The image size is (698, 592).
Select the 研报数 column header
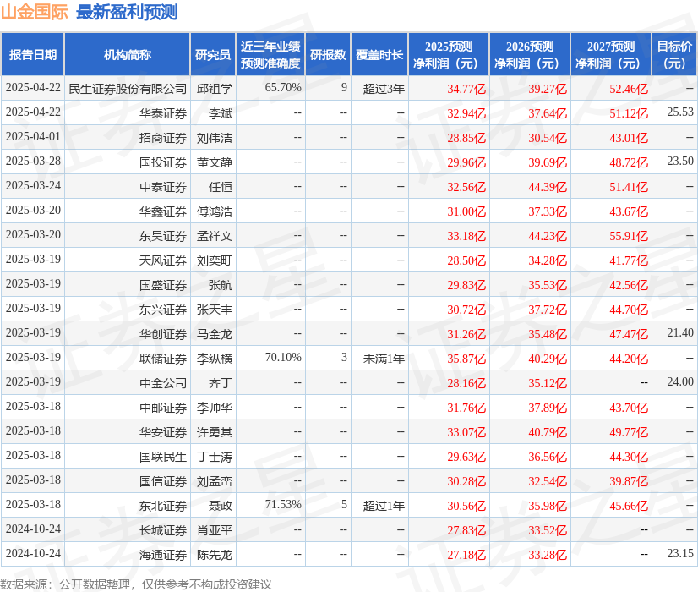[328, 55]
